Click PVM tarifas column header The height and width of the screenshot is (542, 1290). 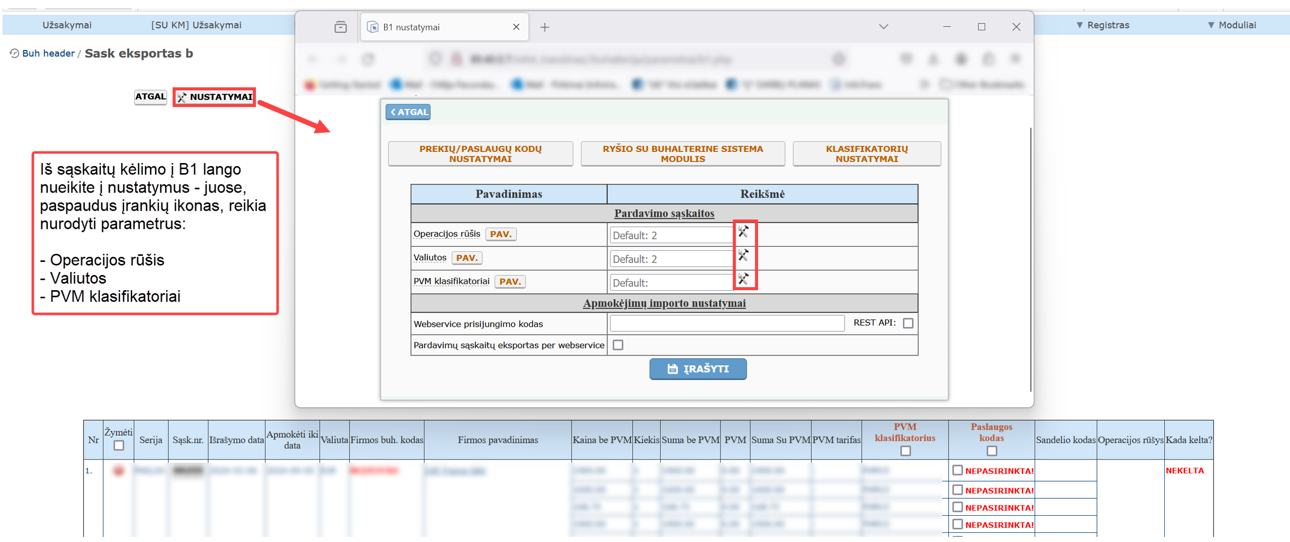(x=836, y=440)
